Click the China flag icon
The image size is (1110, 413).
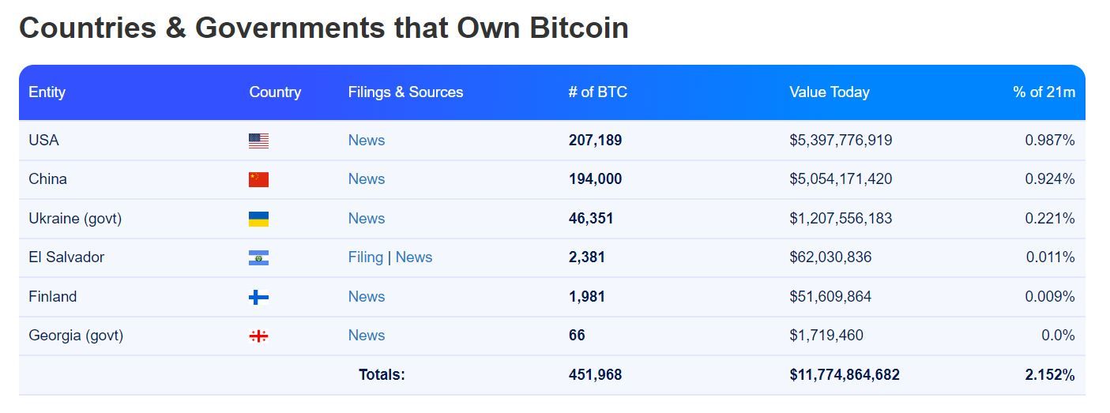point(258,179)
